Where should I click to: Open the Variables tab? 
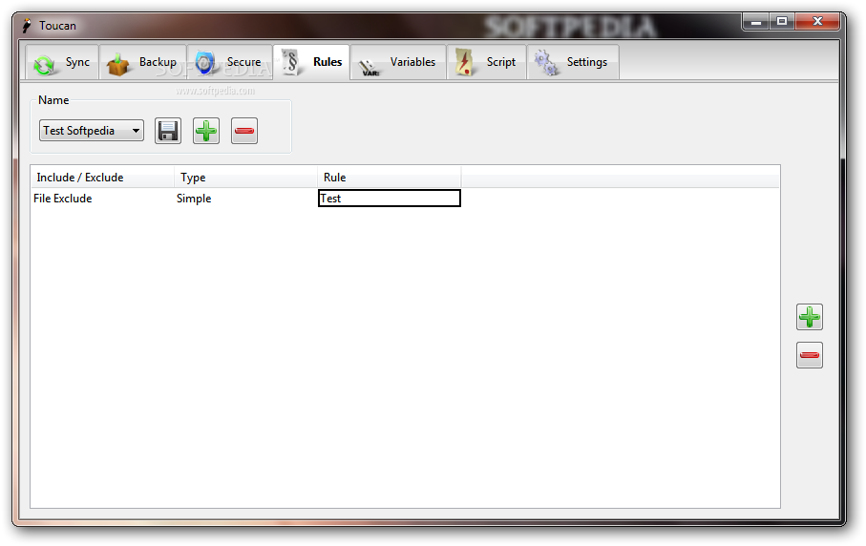click(398, 62)
